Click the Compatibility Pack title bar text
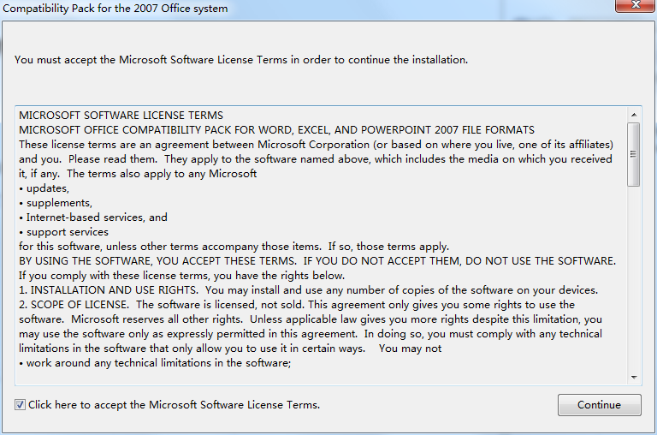Image resolution: width=657 pixels, height=435 pixels. click(x=115, y=9)
